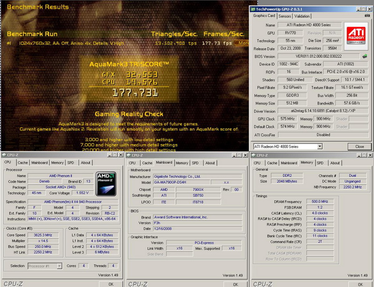Click the GA-MA790GP-DS4H model field

click(x=181, y=182)
